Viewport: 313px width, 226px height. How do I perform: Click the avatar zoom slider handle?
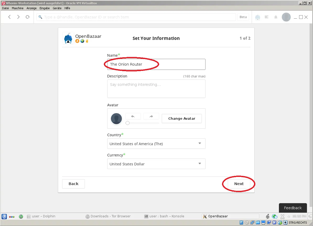tap(128, 123)
